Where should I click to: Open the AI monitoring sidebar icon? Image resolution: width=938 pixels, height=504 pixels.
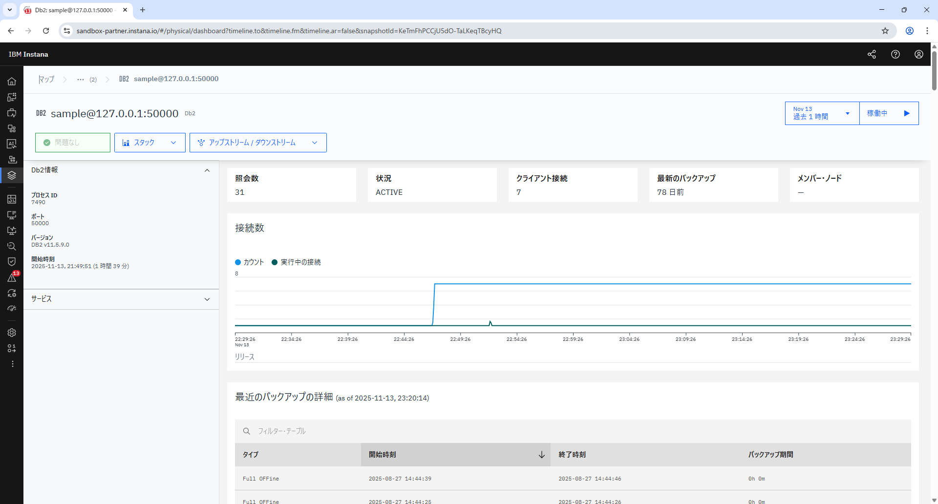pyautogui.click(x=12, y=144)
